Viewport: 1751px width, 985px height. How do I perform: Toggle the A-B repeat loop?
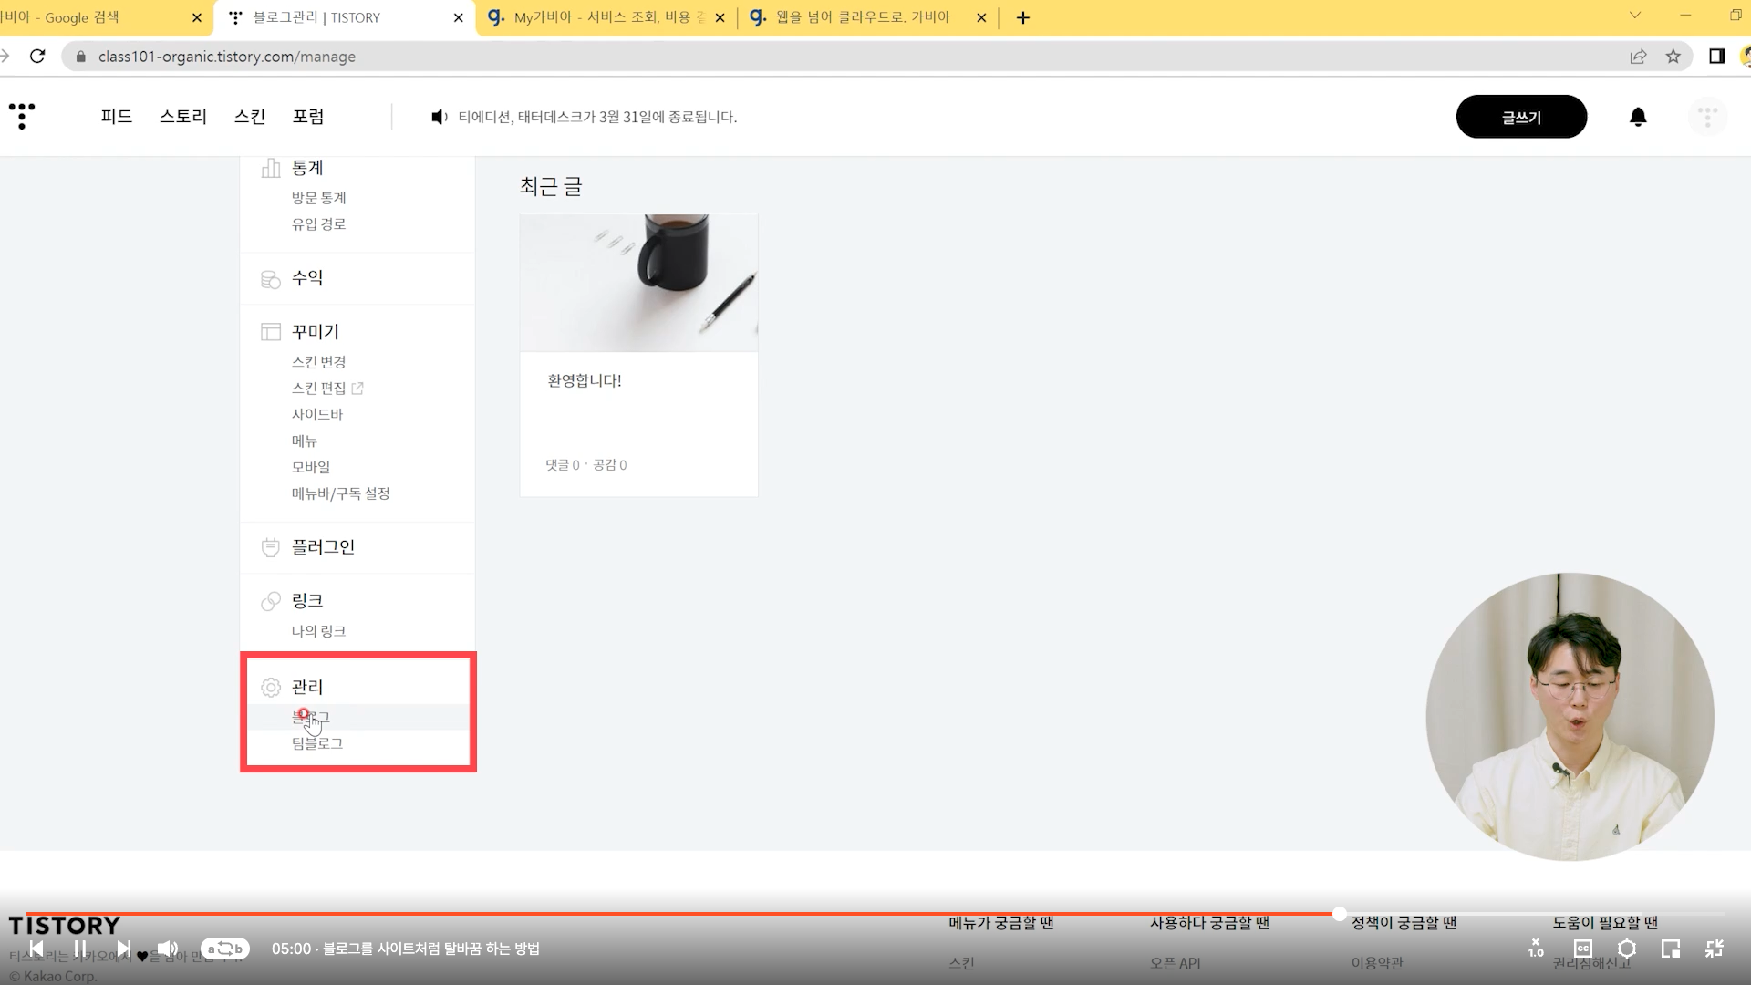pyautogui.click(x=225, y=949)
